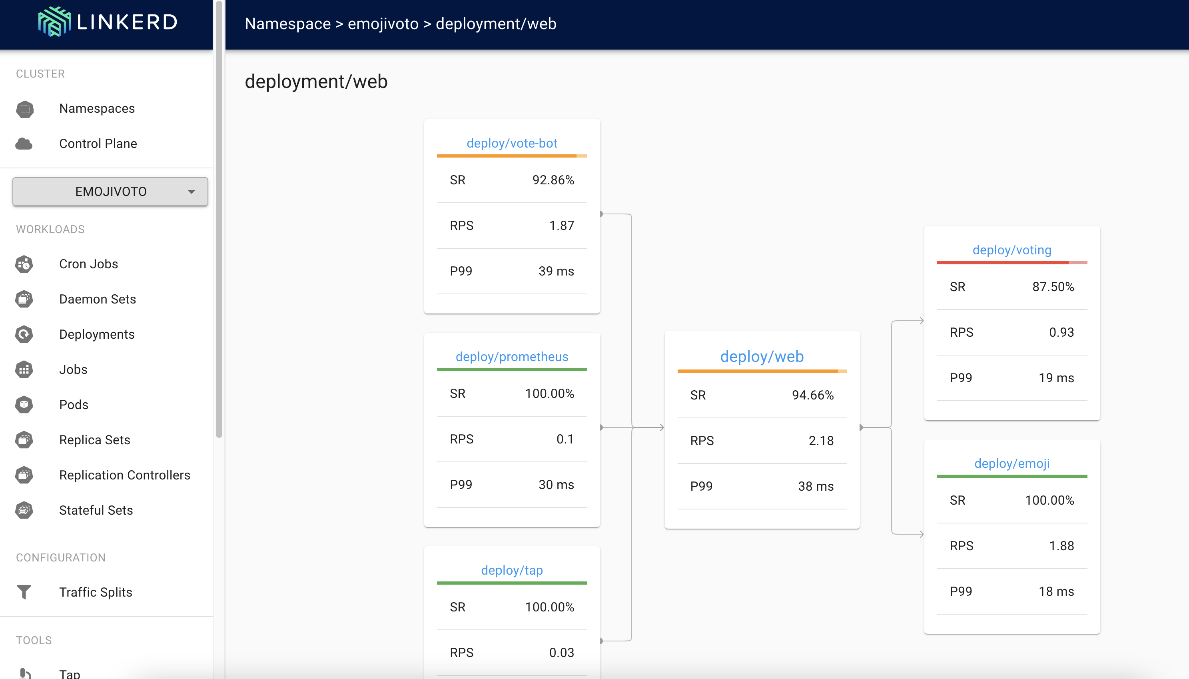Click the deploy/web orange success rate bar
This screenshot has height=679, width=1189.
coord(762,371)
